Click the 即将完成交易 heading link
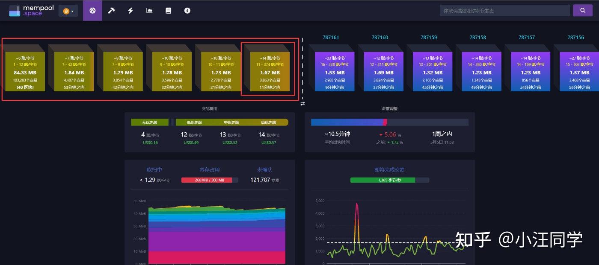The height and width of the screenshot is (265, 599). [389, 169]
